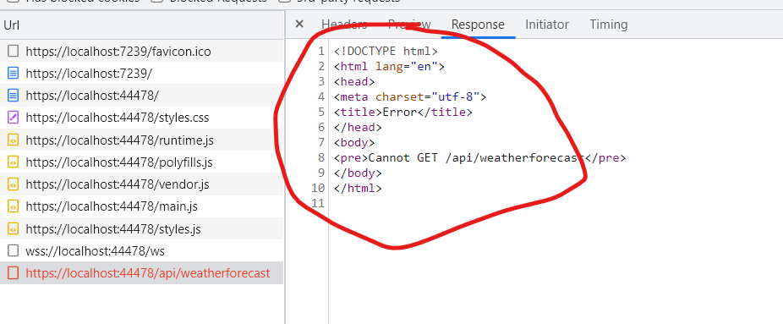Click the Url column header

click(x=141, y=25)
